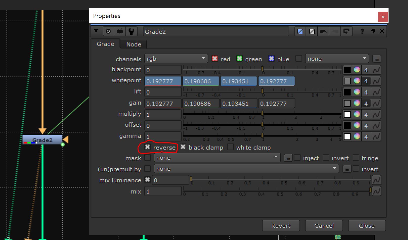408x240 pixels.
Task: Click the revert icon in Grade2 header
Action: [x=346, y=32]
